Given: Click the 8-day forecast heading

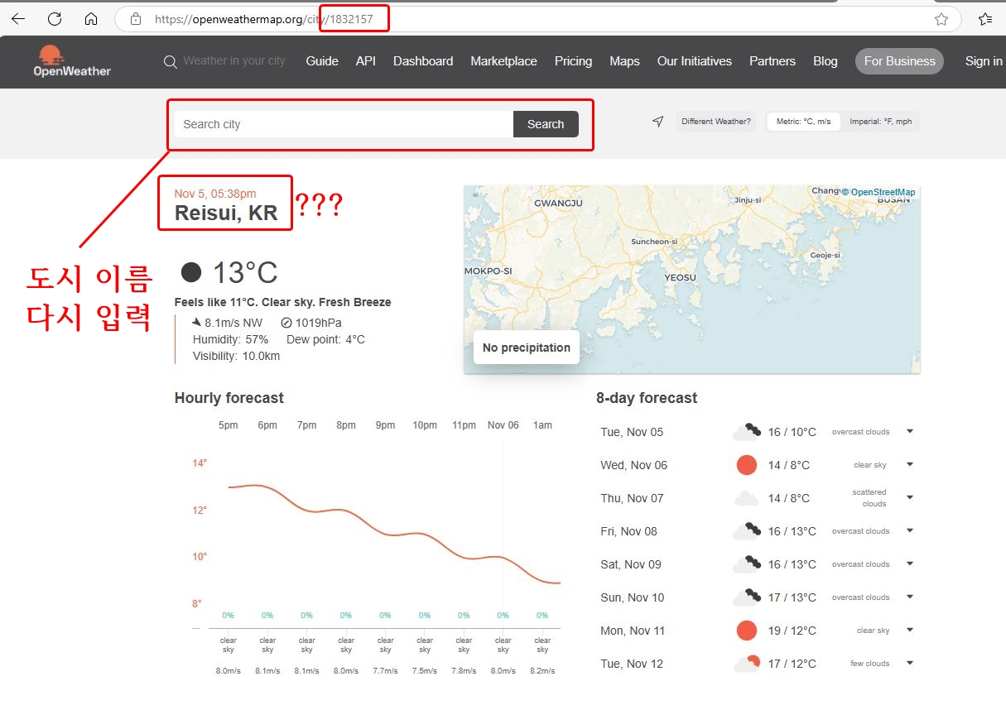Looking at the screenshot, I should point(647,398).
